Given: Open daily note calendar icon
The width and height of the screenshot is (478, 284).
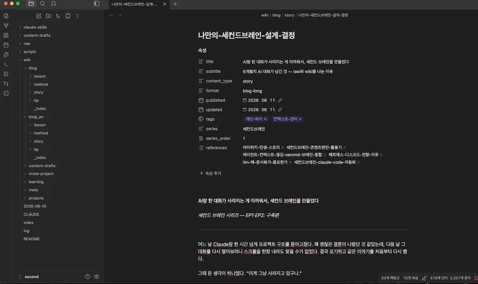Looking at the screenshot, I should [6, 45].
